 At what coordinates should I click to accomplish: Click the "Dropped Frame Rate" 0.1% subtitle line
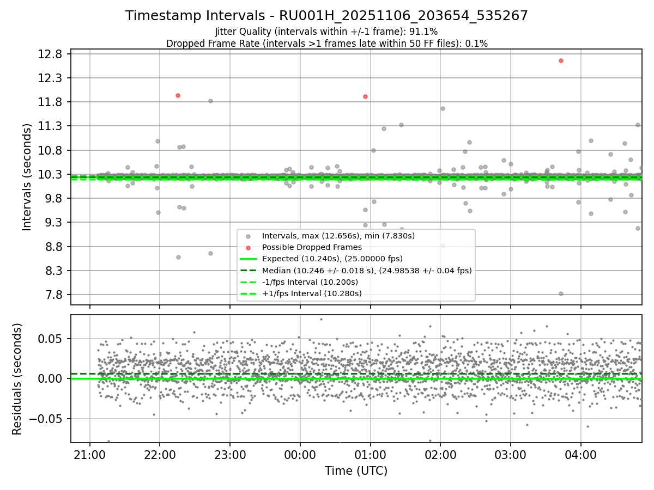[326, 43]
